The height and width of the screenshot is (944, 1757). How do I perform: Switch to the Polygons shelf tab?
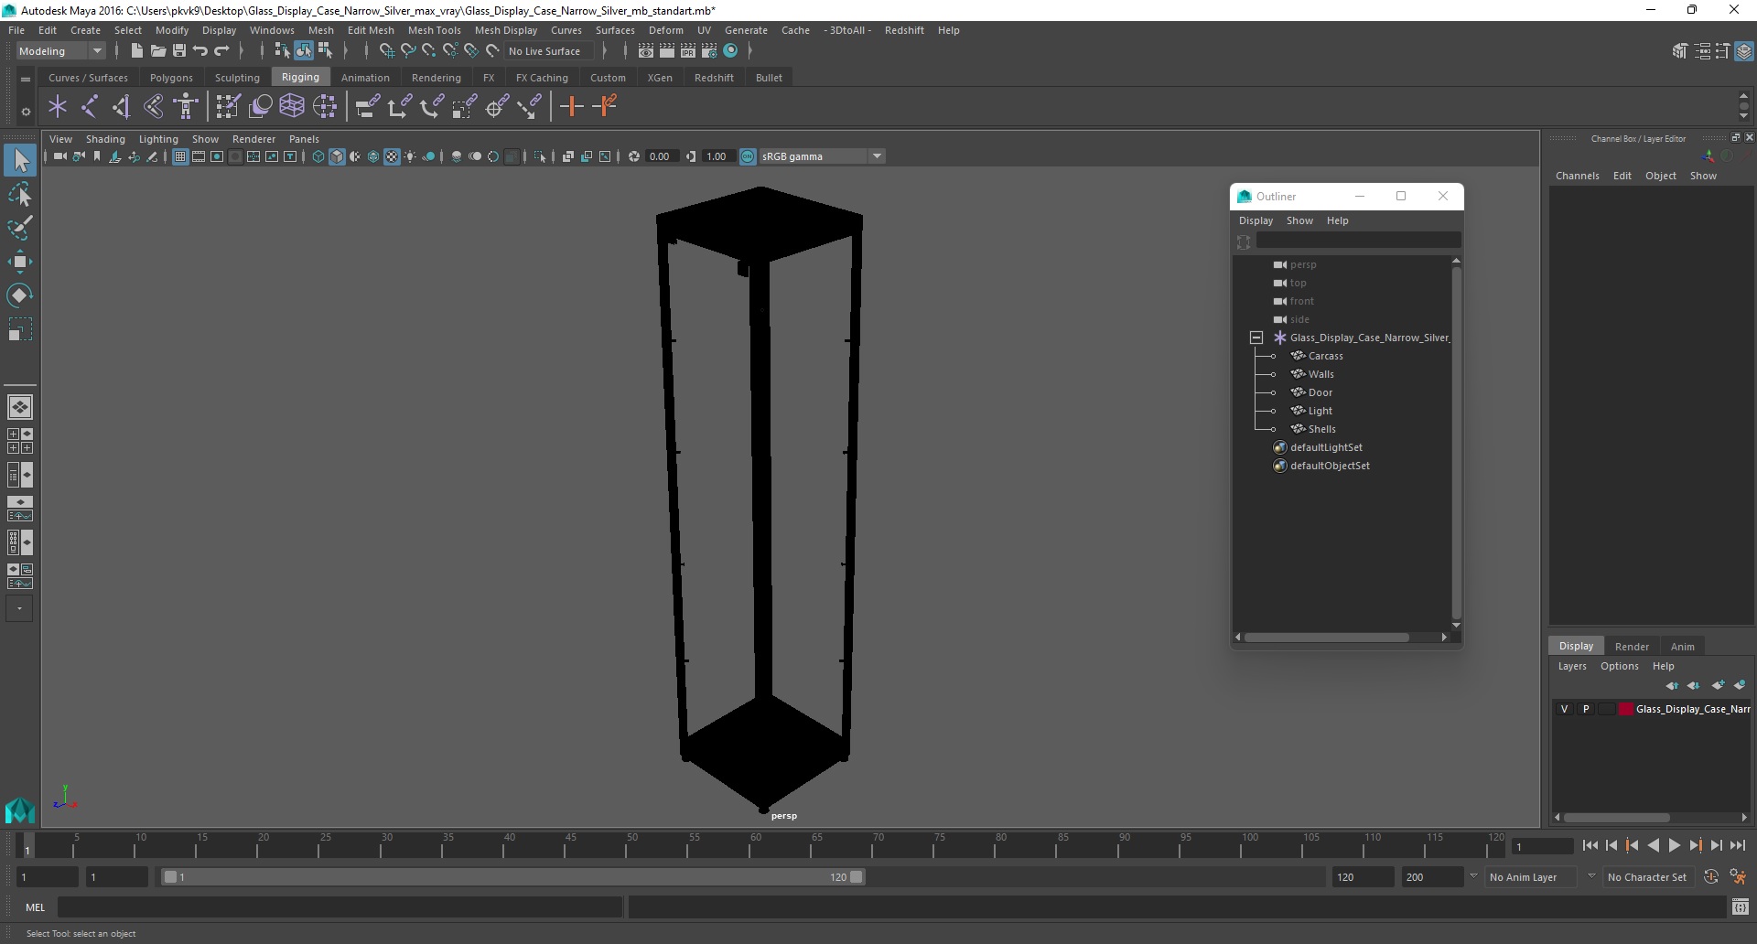point(171,78)
